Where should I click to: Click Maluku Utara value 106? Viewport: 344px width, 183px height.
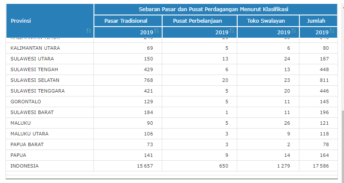coord(148,134)
